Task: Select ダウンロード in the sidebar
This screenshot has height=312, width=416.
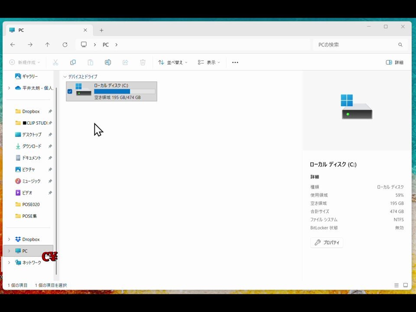Action: pyautogui.click(x=32, y=146)
